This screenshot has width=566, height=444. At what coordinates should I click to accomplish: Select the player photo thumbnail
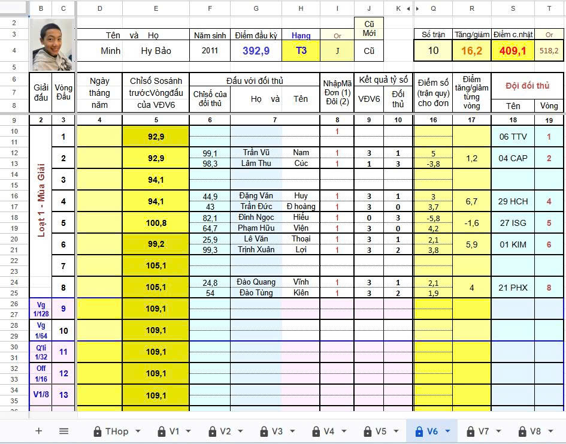pos(53,44)
